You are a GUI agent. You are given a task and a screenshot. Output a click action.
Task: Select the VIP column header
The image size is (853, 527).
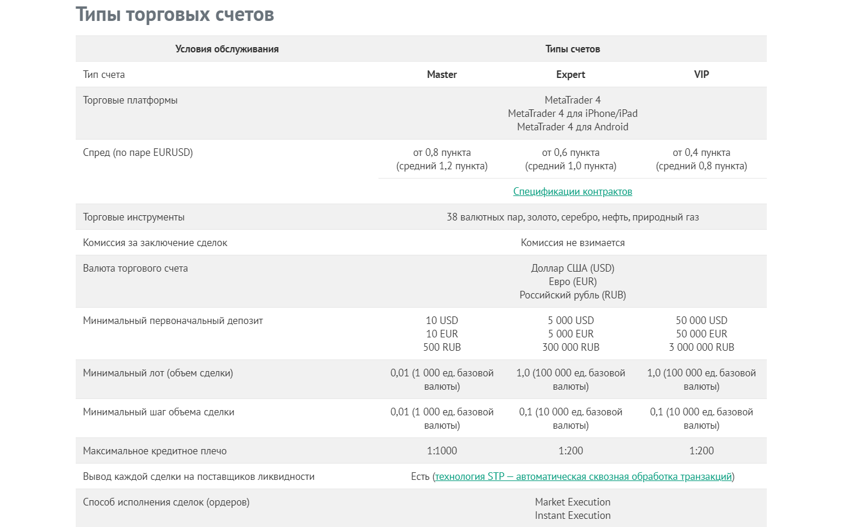[x=702, y=74]
